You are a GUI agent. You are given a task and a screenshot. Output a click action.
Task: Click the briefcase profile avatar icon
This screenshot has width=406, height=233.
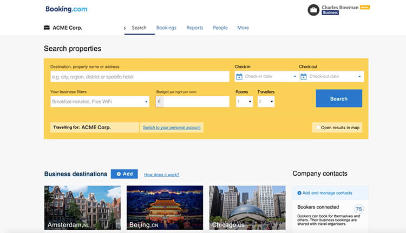click(313, 10)
